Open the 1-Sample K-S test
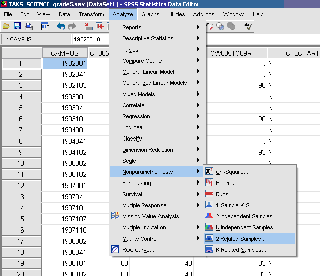This screenshot has height=276, width=320. [x=234, y=205]
